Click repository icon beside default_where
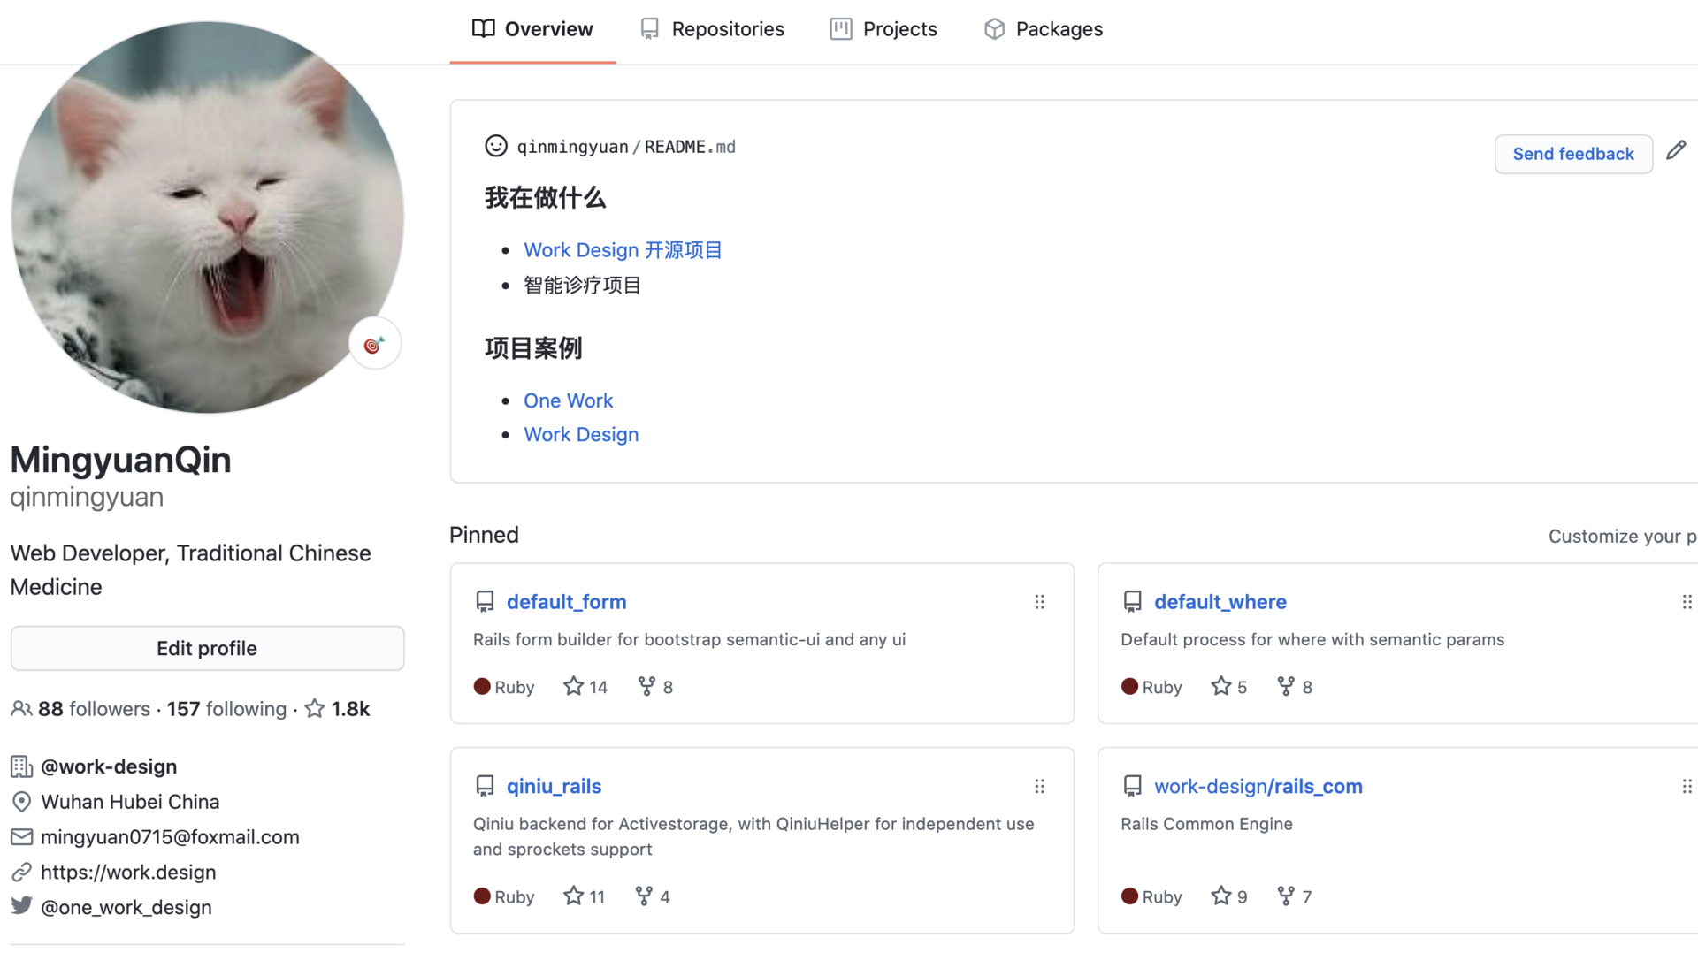This screenshot has width=1698, height=953. (1133, 602)
